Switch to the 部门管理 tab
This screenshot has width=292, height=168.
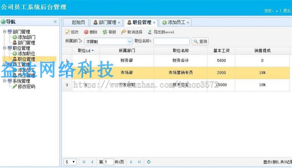pyautogui.click(x=106, y=22)
